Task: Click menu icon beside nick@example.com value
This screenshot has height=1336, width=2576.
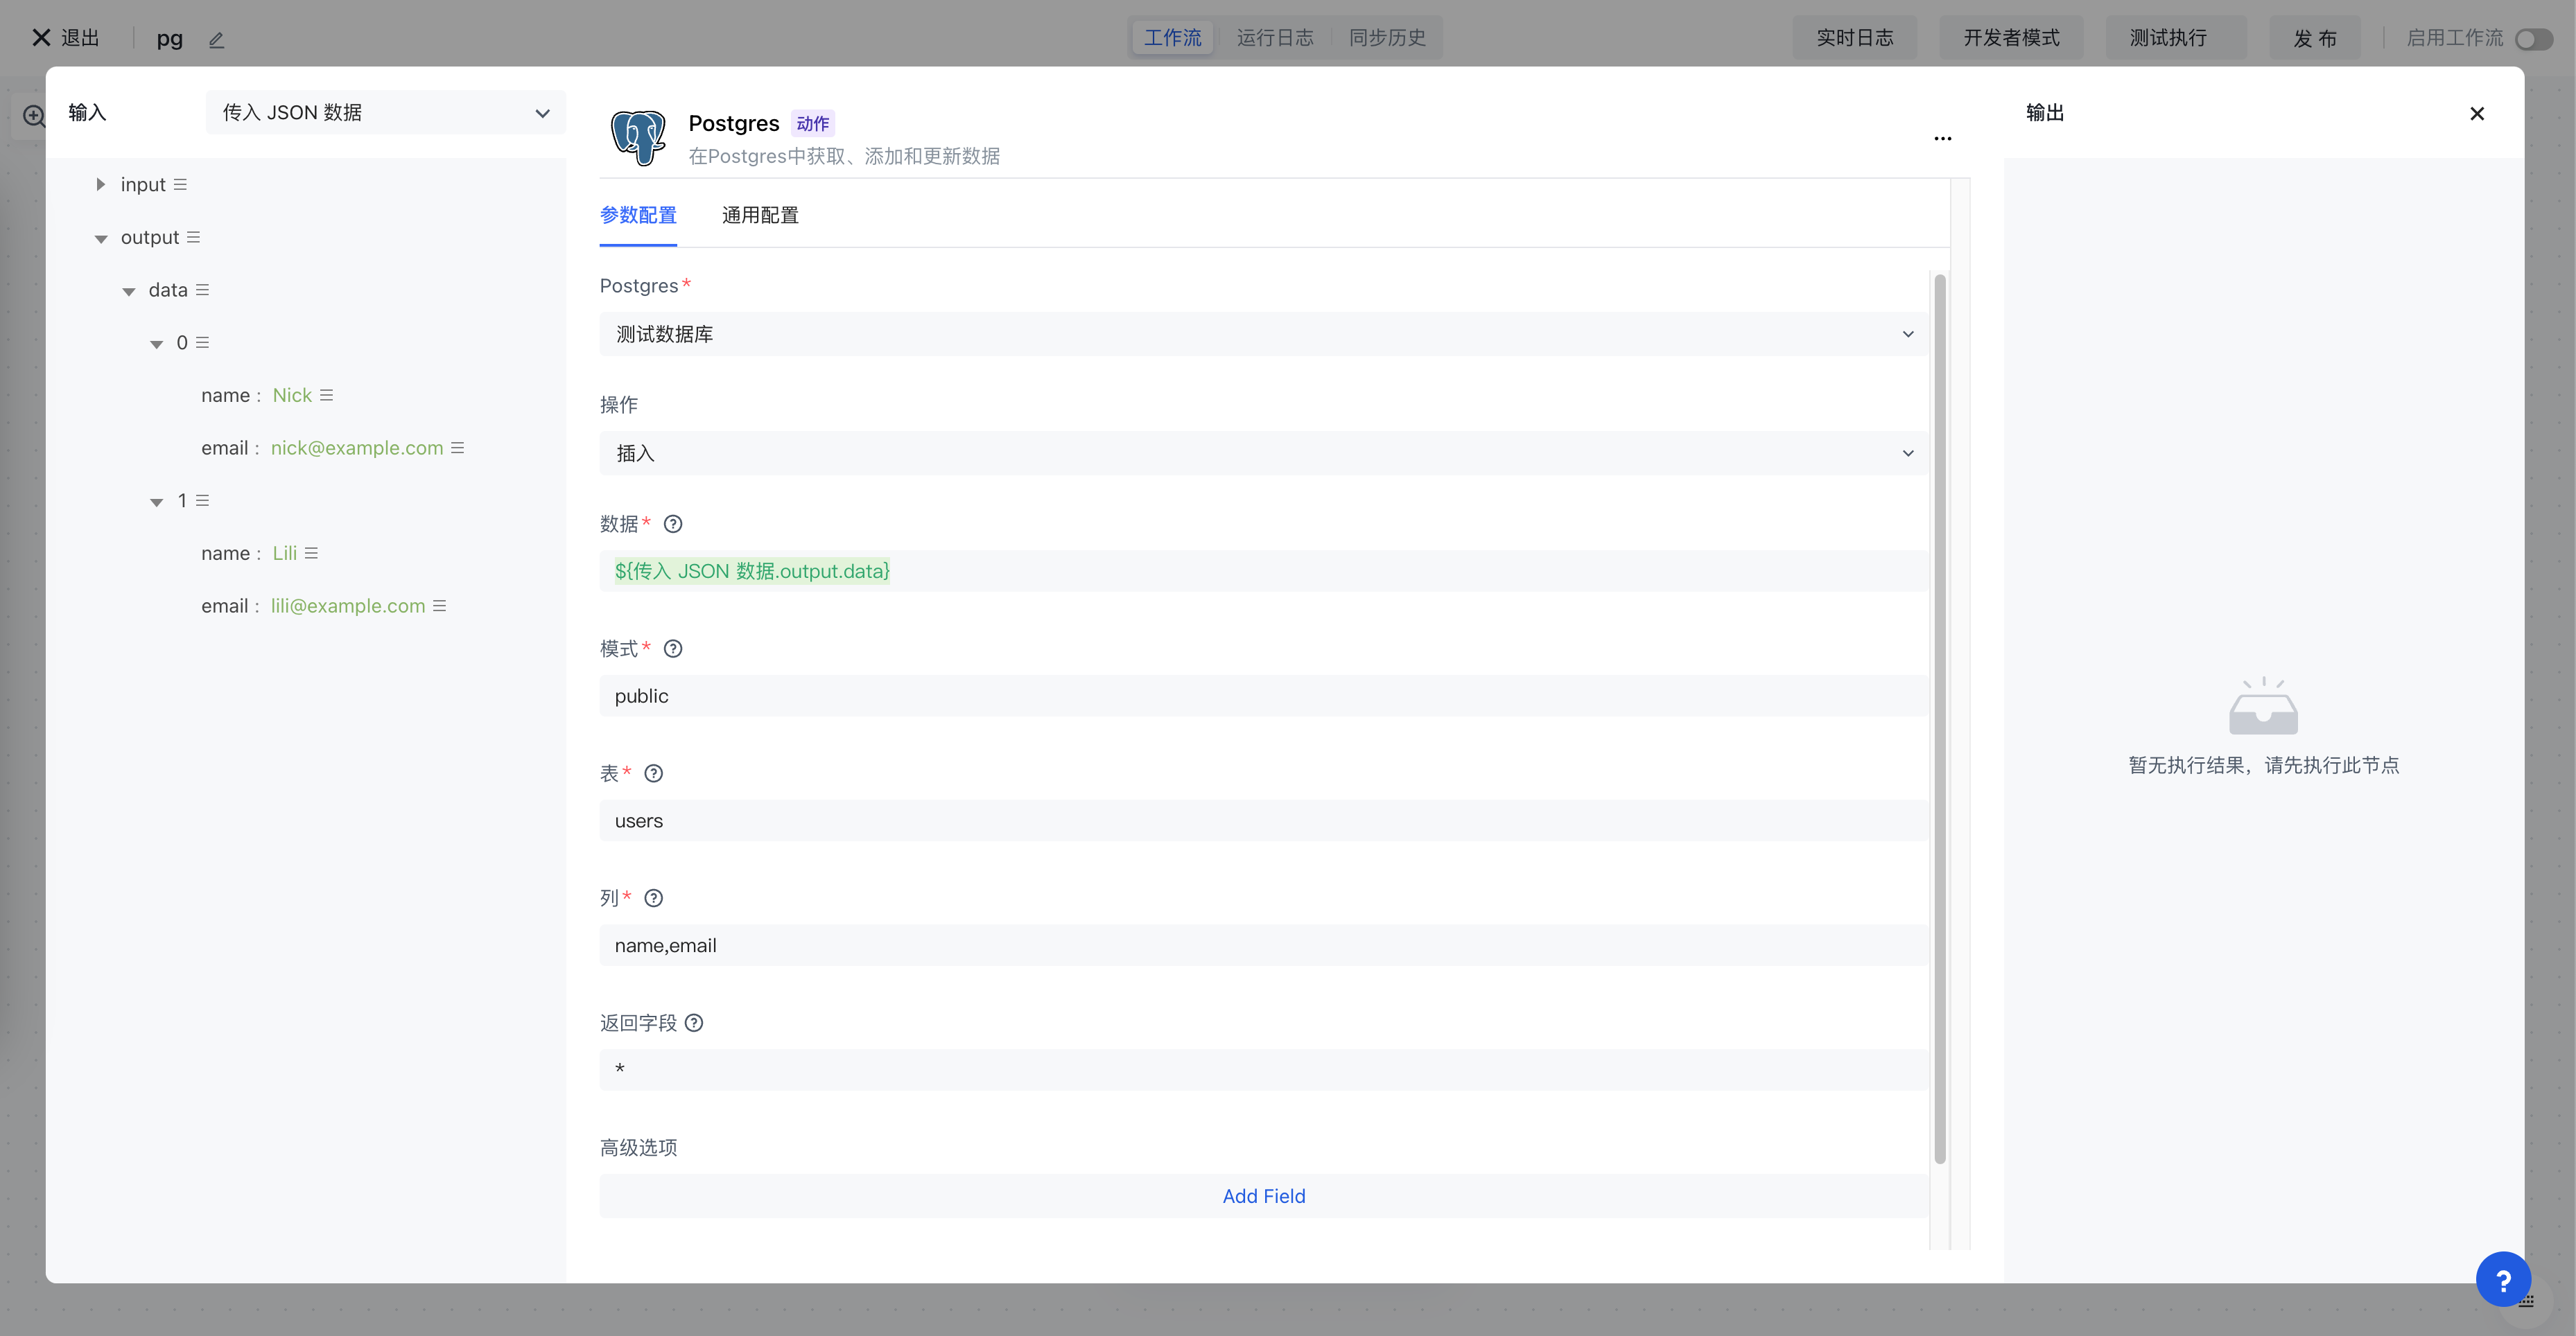Action: (458, 448)
